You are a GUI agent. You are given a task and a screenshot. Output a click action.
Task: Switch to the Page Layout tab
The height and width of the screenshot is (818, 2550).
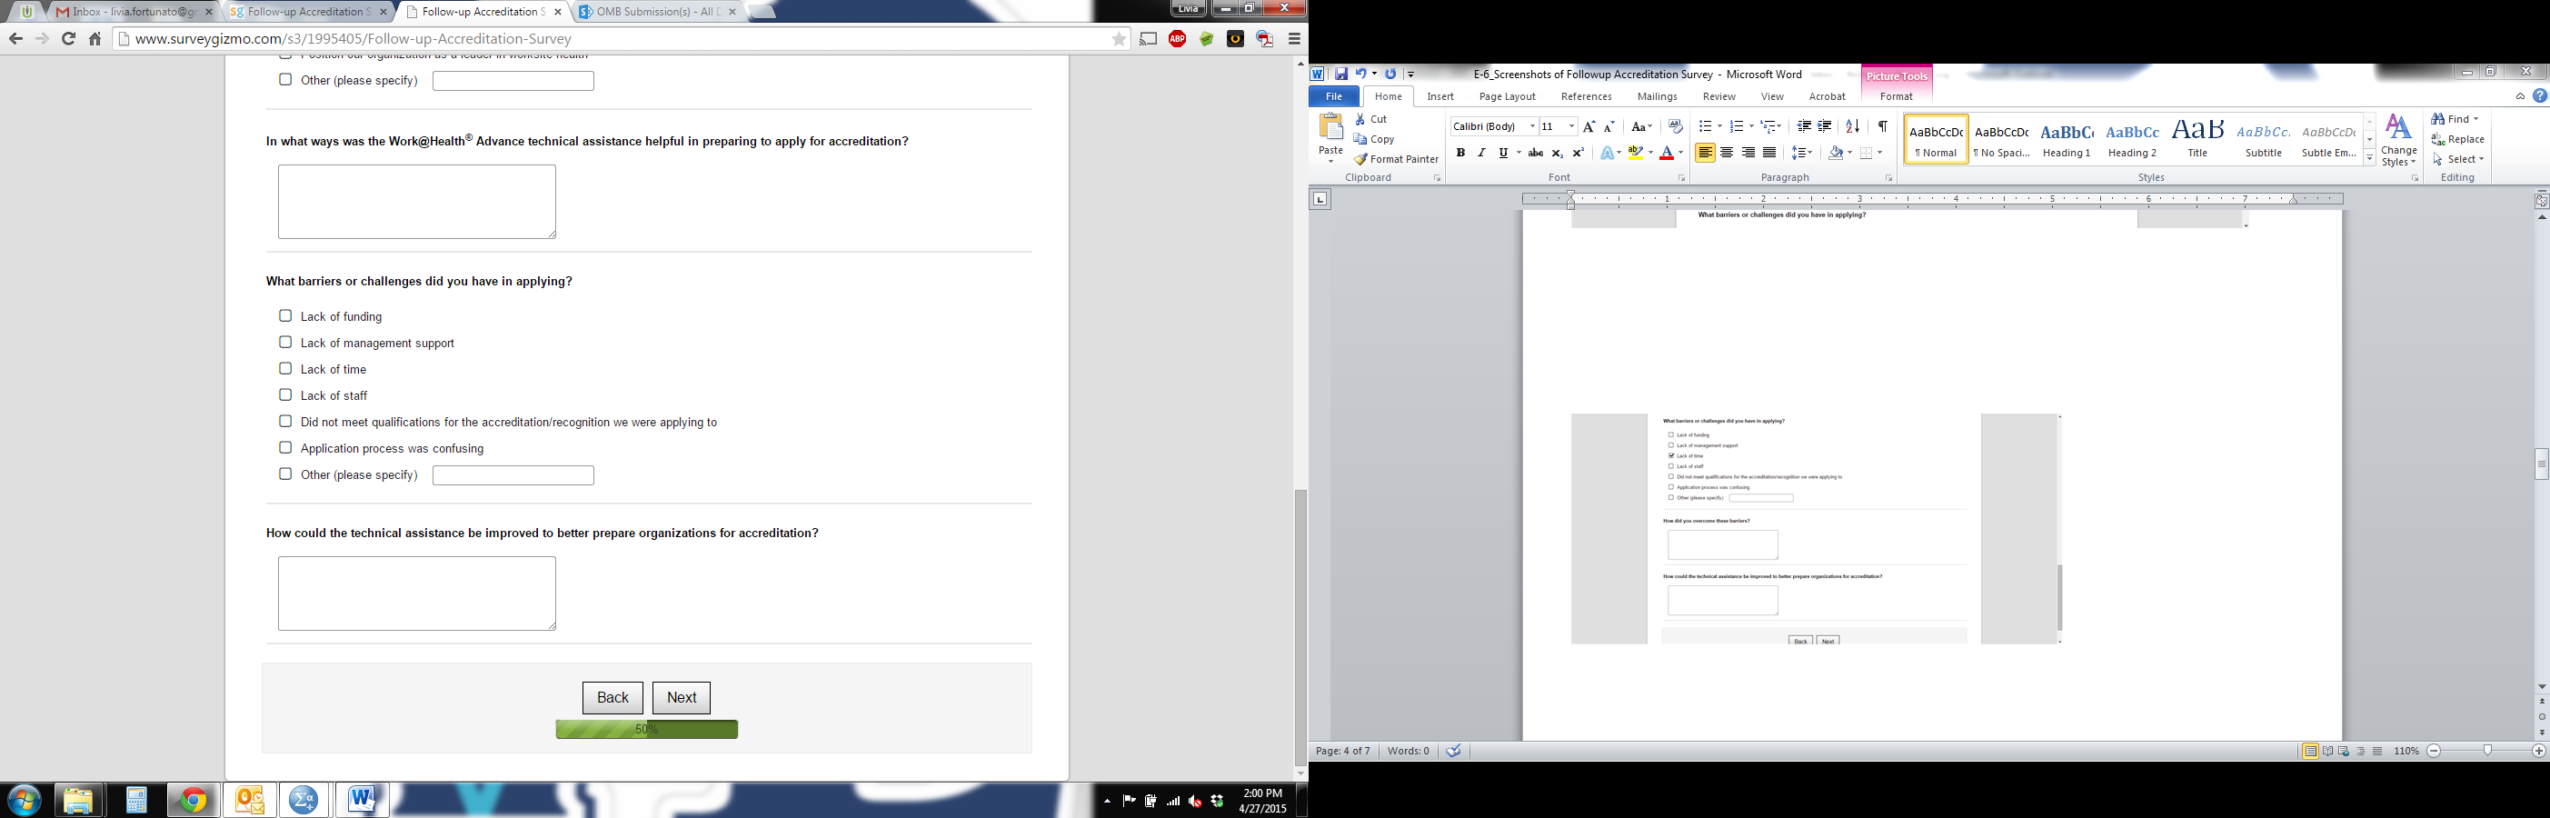pyautogui.click(x=1507, y=96)
